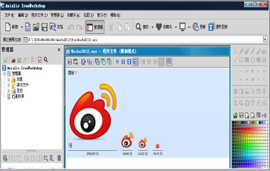The height and width of the screenshot is (171, 270).
Task: Click the edit icon with pencil in document toolbar
Action: click(x=84, y=62)
